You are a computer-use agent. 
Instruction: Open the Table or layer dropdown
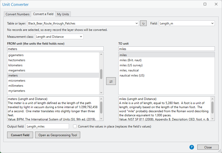click(83, 23)
